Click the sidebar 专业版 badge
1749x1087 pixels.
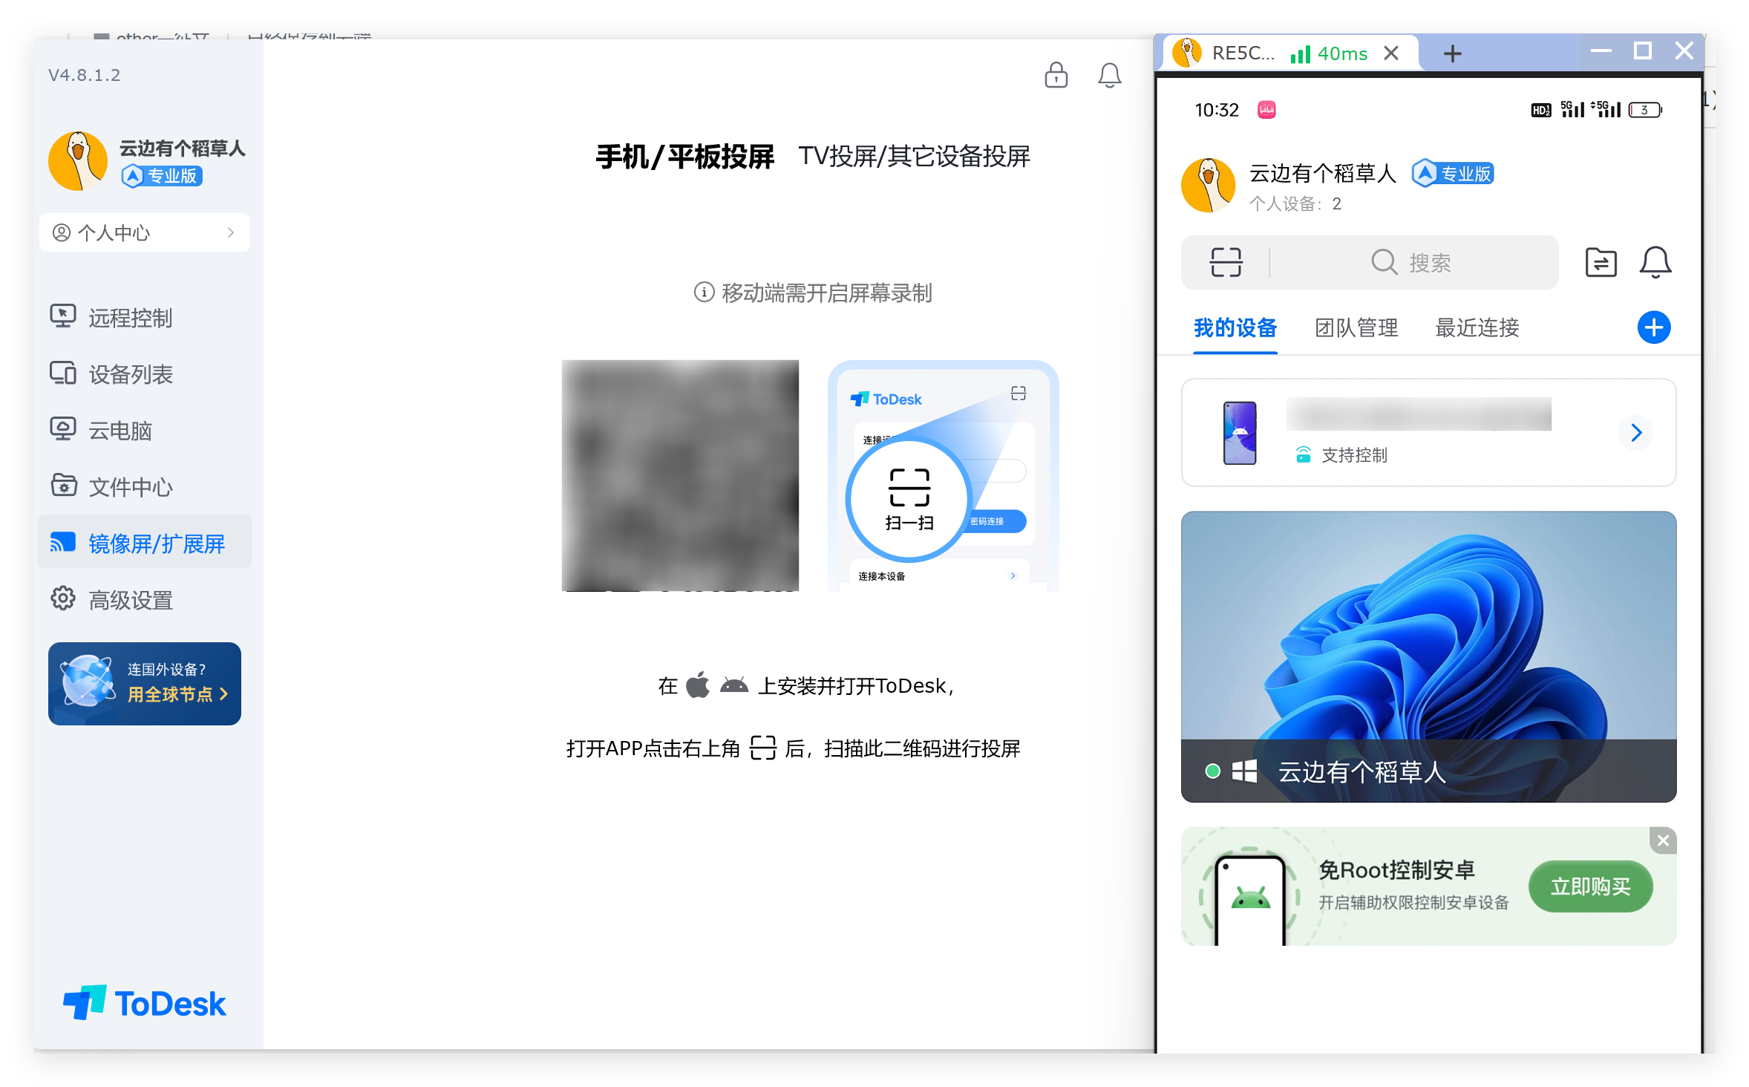point(163,176)
